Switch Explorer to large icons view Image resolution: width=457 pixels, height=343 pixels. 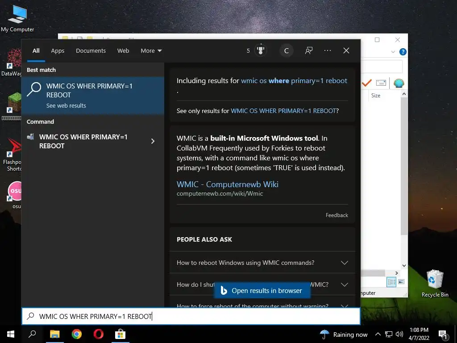(401, 282)
